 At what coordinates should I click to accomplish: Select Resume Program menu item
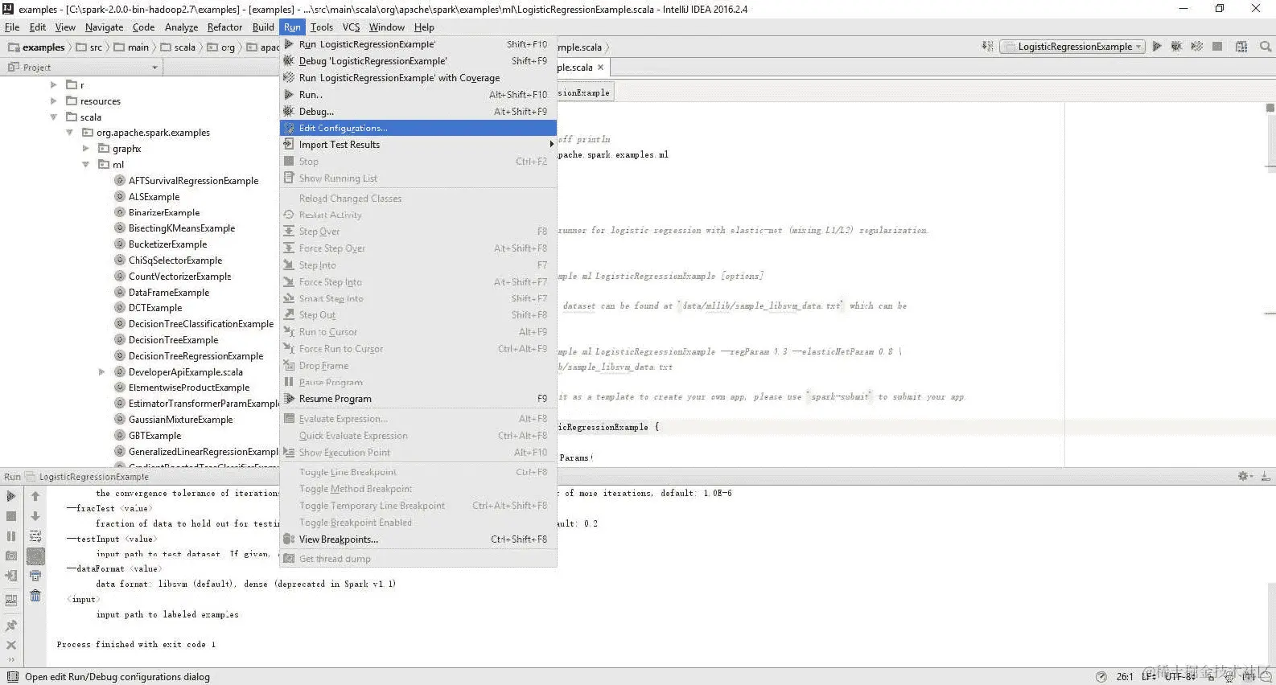pos(418,399)
